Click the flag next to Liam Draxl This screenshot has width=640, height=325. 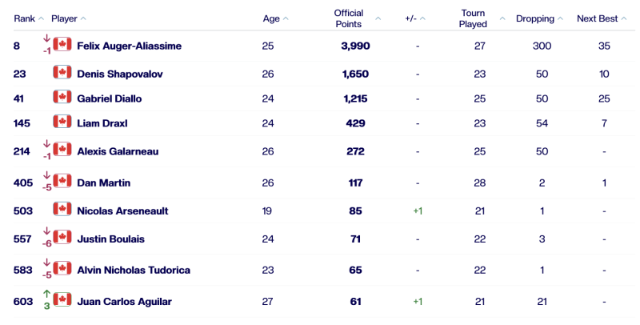pos(62,122)
